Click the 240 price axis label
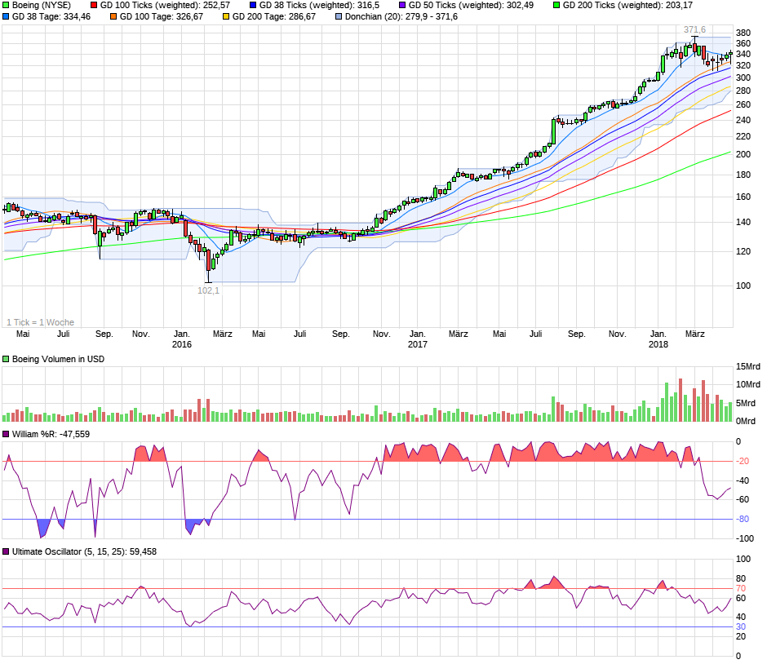The image size is (767, 664). pos(743,120)
